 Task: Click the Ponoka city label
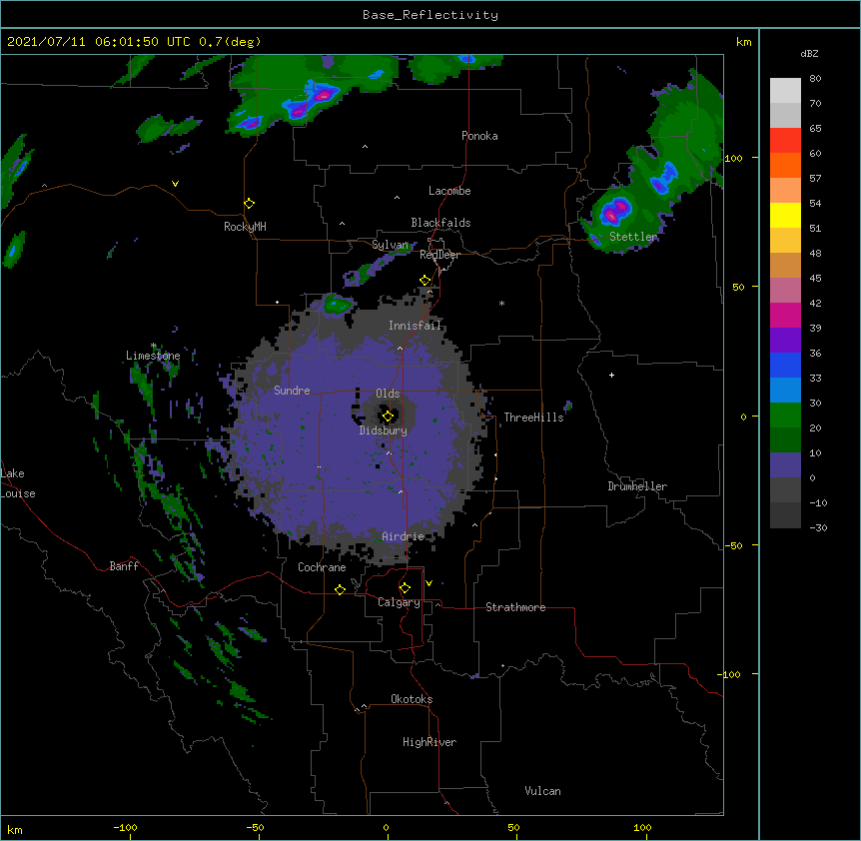tap(479, 136)
